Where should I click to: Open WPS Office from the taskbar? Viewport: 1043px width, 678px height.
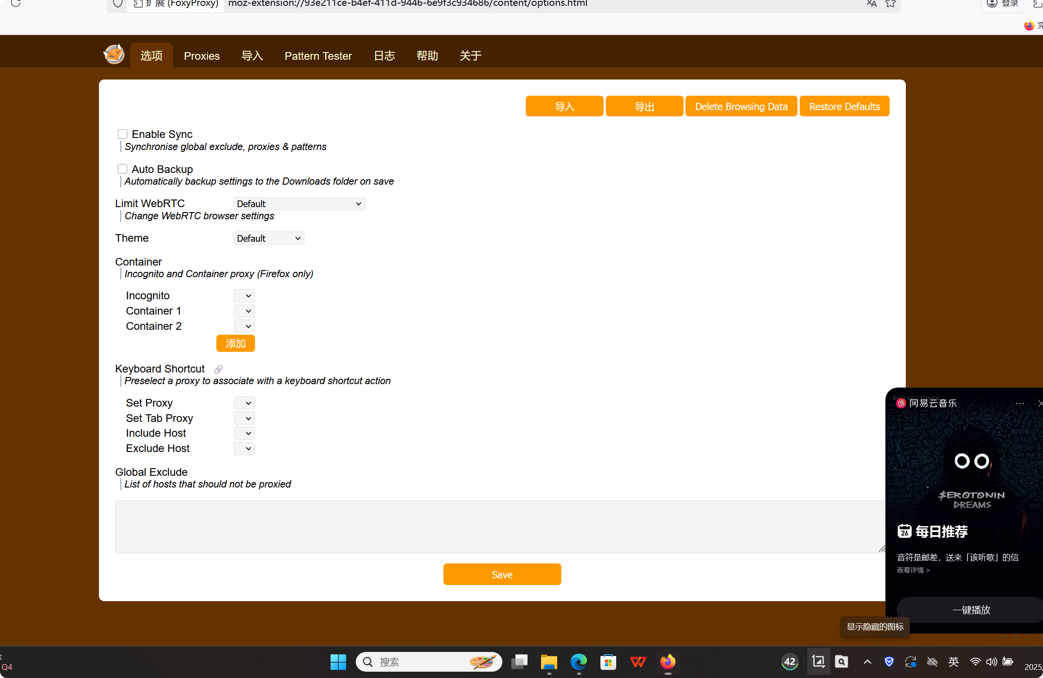click(x=638, y=662)
